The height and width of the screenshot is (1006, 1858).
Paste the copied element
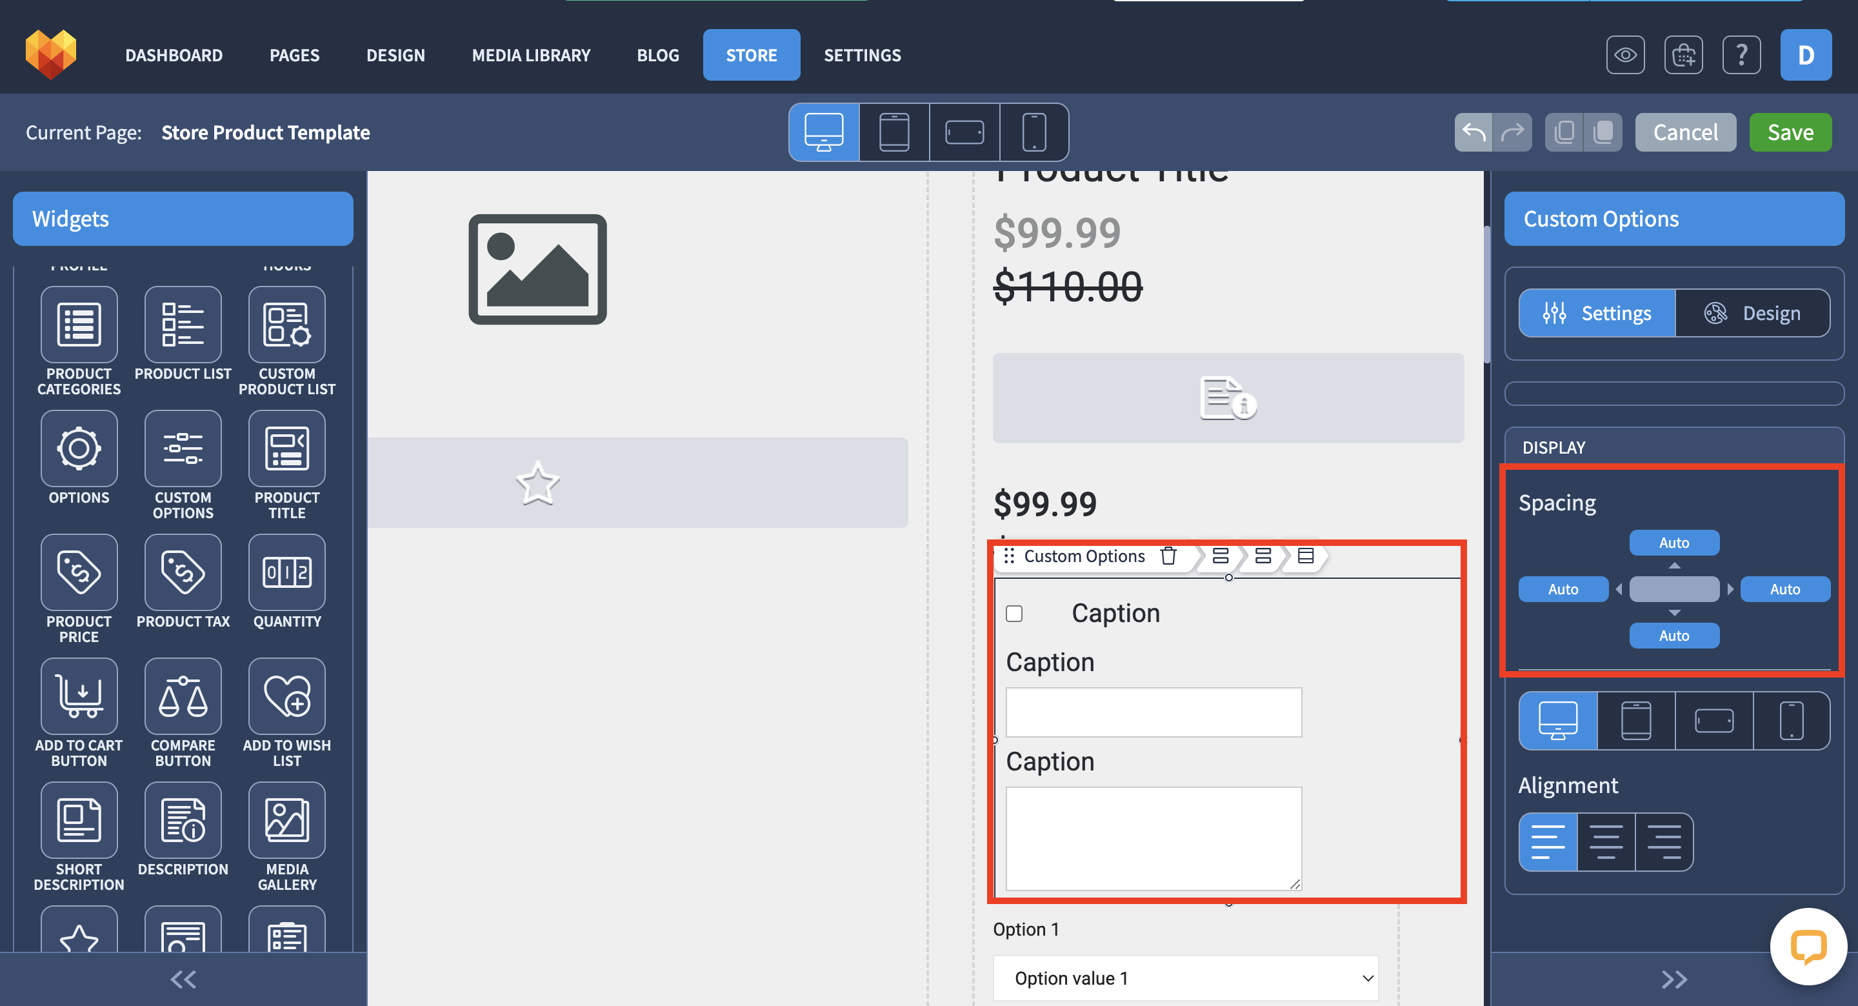1603,132
